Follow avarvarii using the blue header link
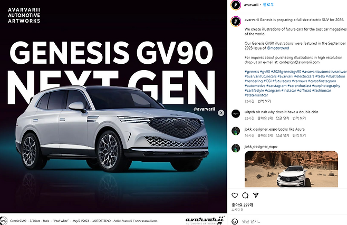Viewport: 347px width, 225px height. click(268, 5)
